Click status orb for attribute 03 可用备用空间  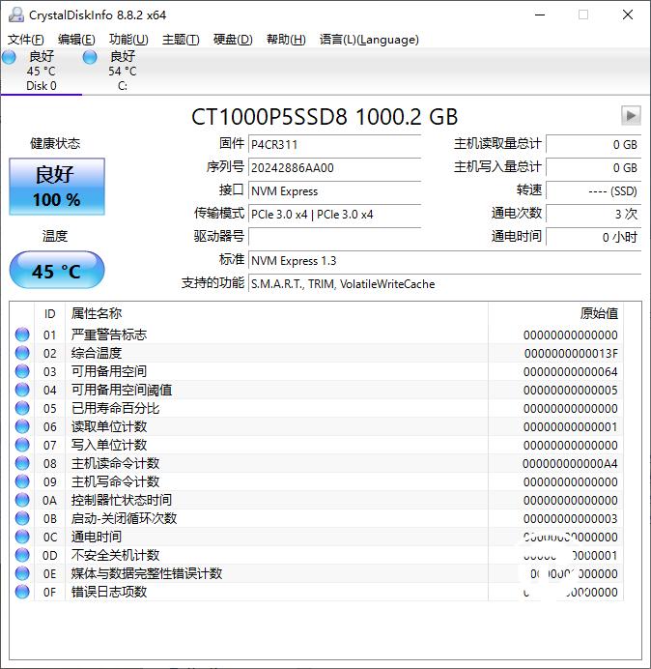(x=22, y=371)
